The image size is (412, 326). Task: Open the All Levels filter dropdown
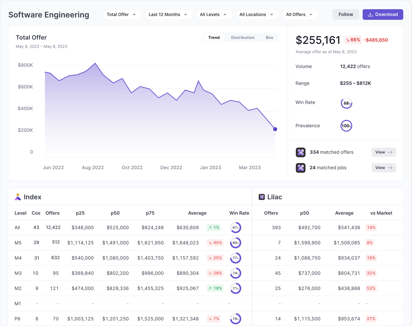214,14
